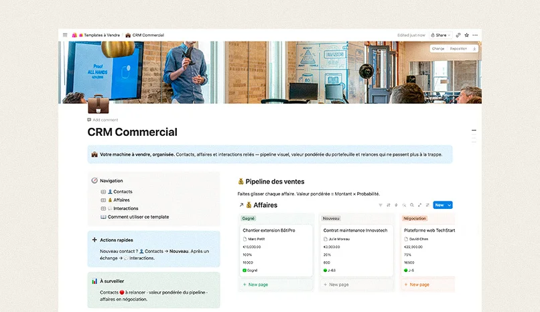The width and height of the screenshot is (540, 312).
Task: Click Change cover button
Action: (x=438, y=49)
